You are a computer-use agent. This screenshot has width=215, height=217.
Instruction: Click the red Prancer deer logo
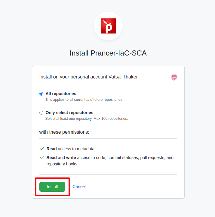108,26
